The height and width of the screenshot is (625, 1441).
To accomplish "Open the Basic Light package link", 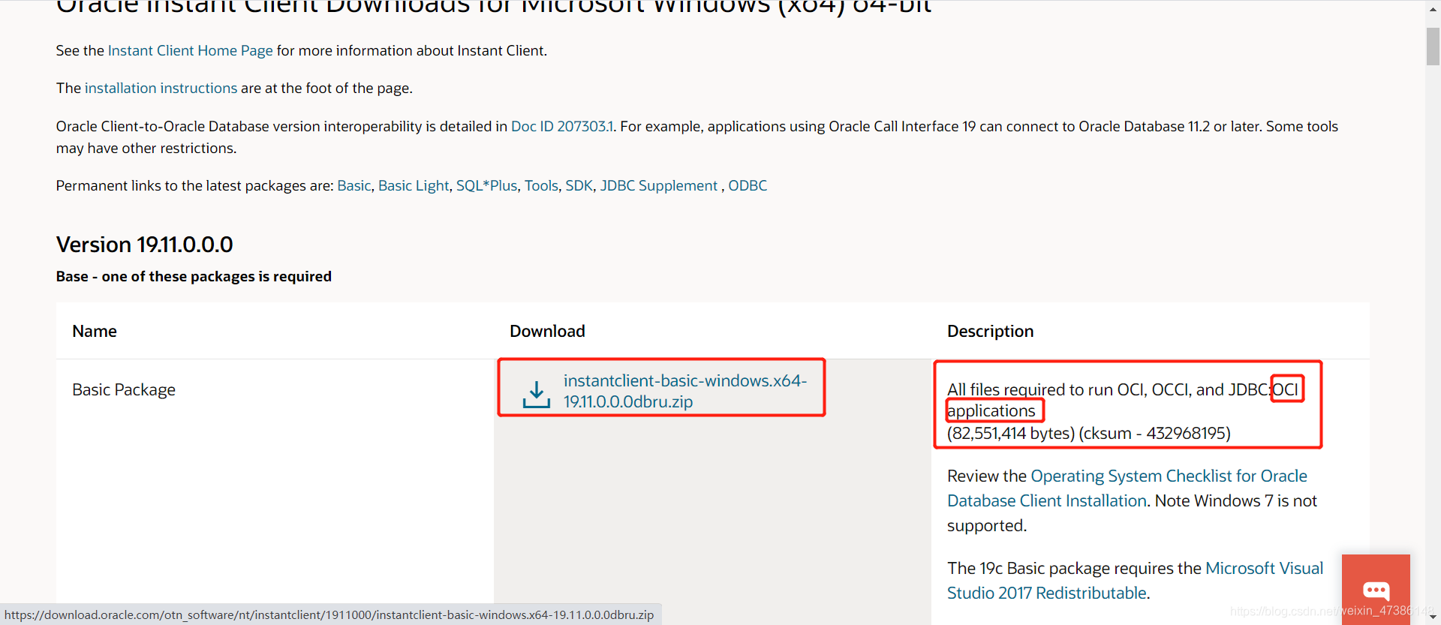I will click(414, 185).
